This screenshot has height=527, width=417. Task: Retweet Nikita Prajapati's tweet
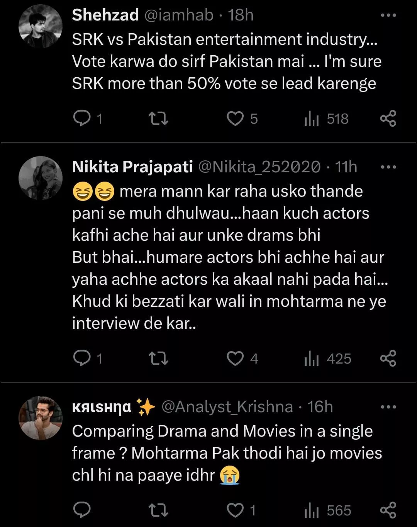158,359
